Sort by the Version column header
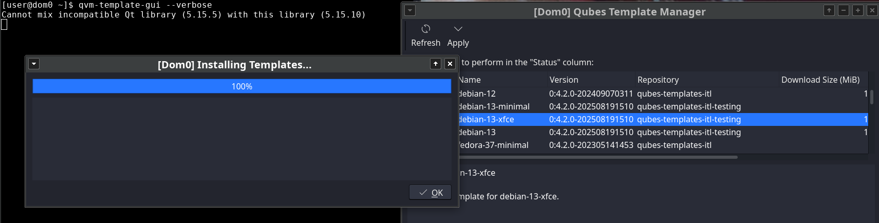This screenshot has width=879, height=223. [x=564, y=80]
